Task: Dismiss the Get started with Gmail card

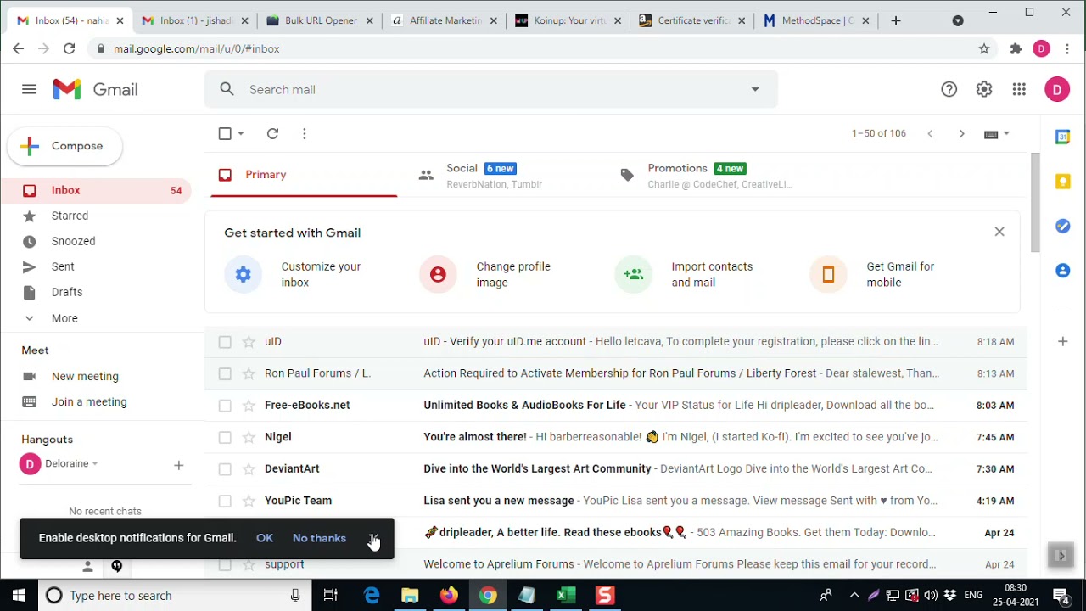Action: (x=999, y=232)
